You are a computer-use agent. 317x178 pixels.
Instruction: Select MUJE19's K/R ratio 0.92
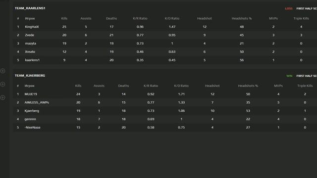click(x=151, y=94)
